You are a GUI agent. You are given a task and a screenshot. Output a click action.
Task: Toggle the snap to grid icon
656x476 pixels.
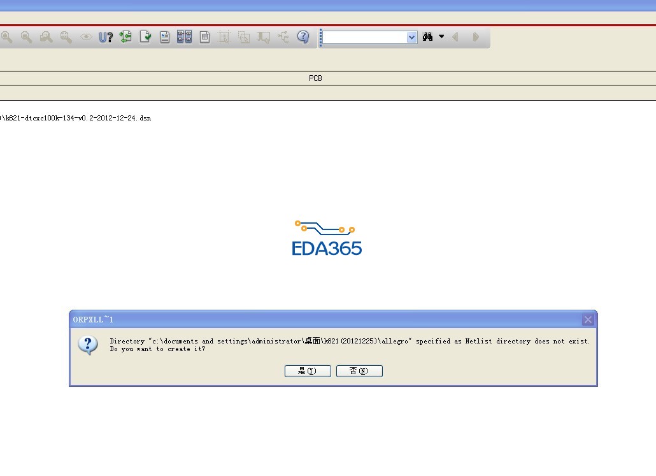224,37
